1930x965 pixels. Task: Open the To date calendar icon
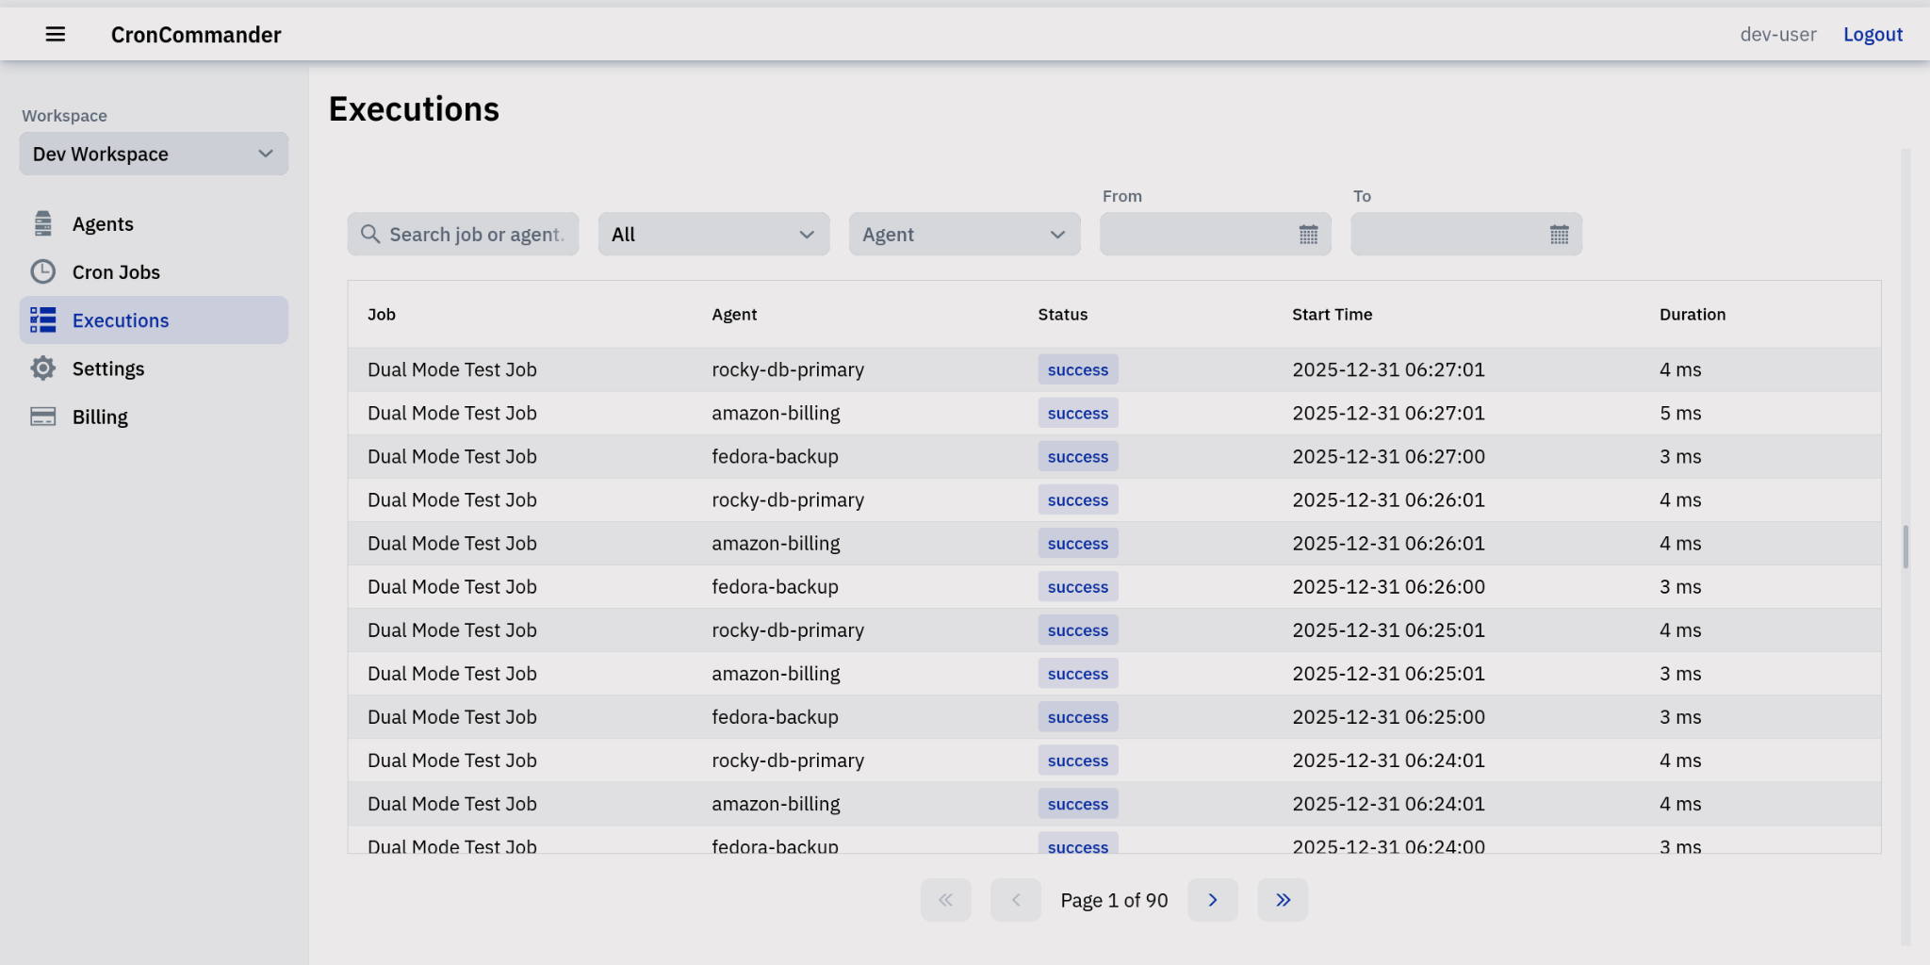[x=1560, y=234]
